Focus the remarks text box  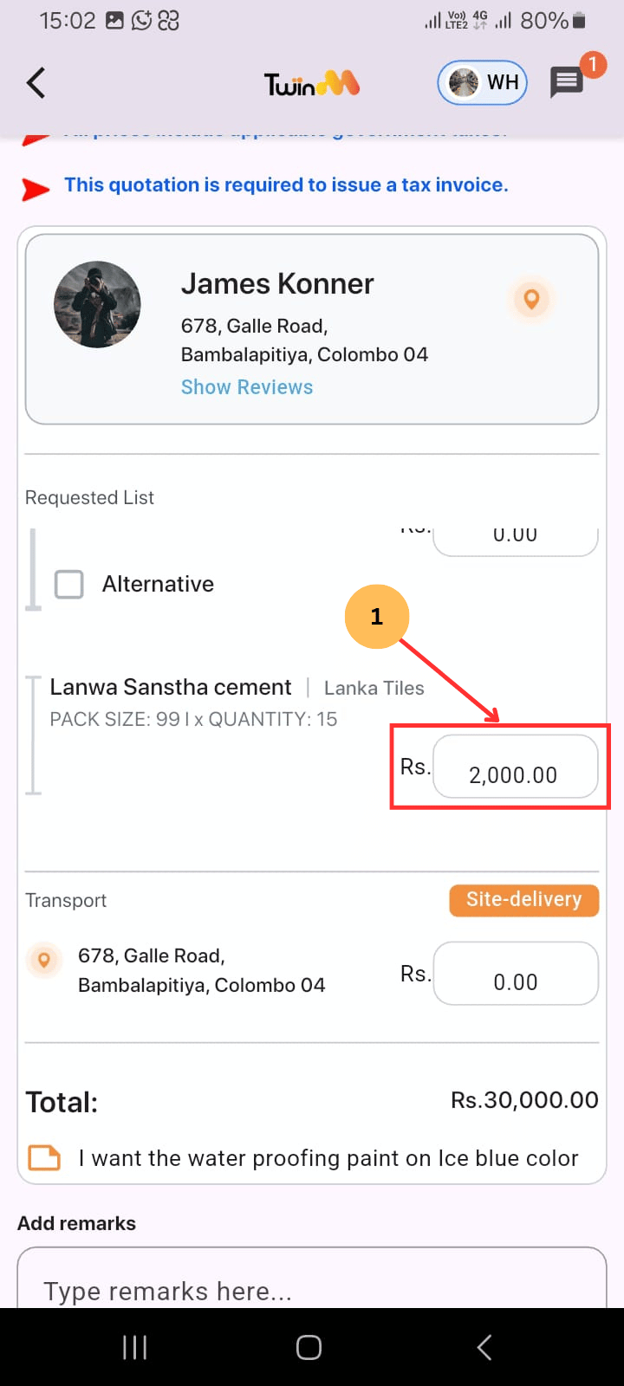(x=312, y=1282)
